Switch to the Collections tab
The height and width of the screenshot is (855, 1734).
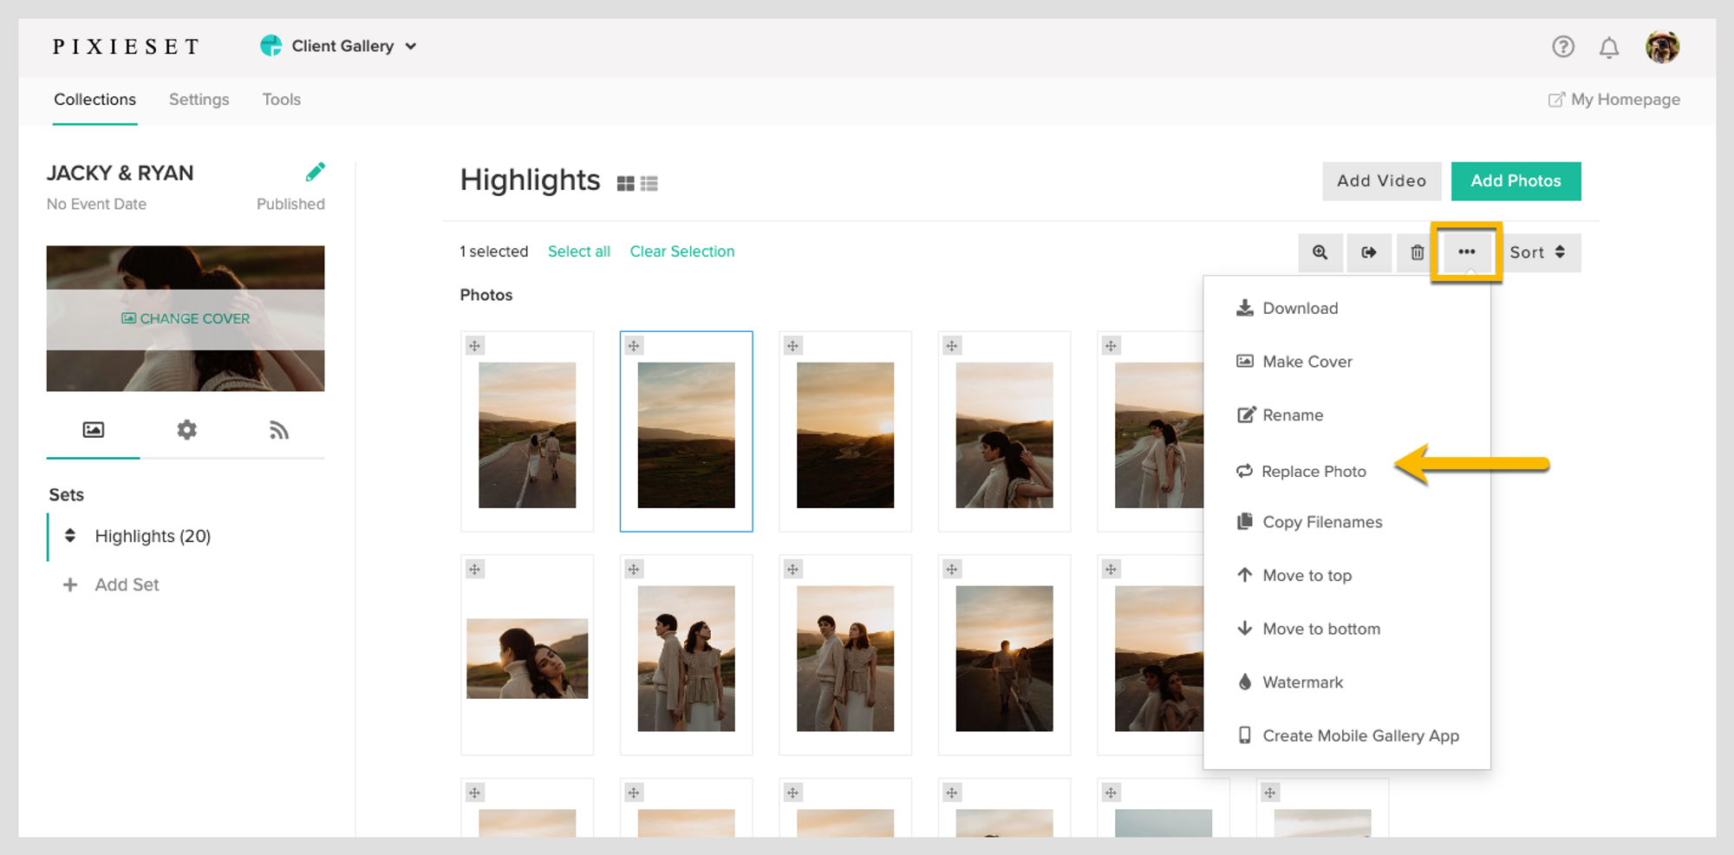pyautogui.click(x=95, y=100)
